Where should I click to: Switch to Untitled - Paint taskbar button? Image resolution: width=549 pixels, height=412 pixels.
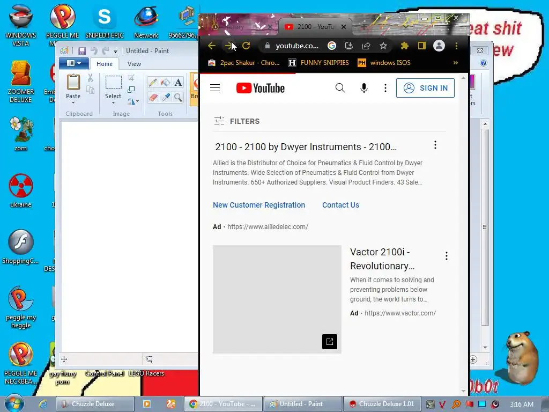(x=302, y=404)
